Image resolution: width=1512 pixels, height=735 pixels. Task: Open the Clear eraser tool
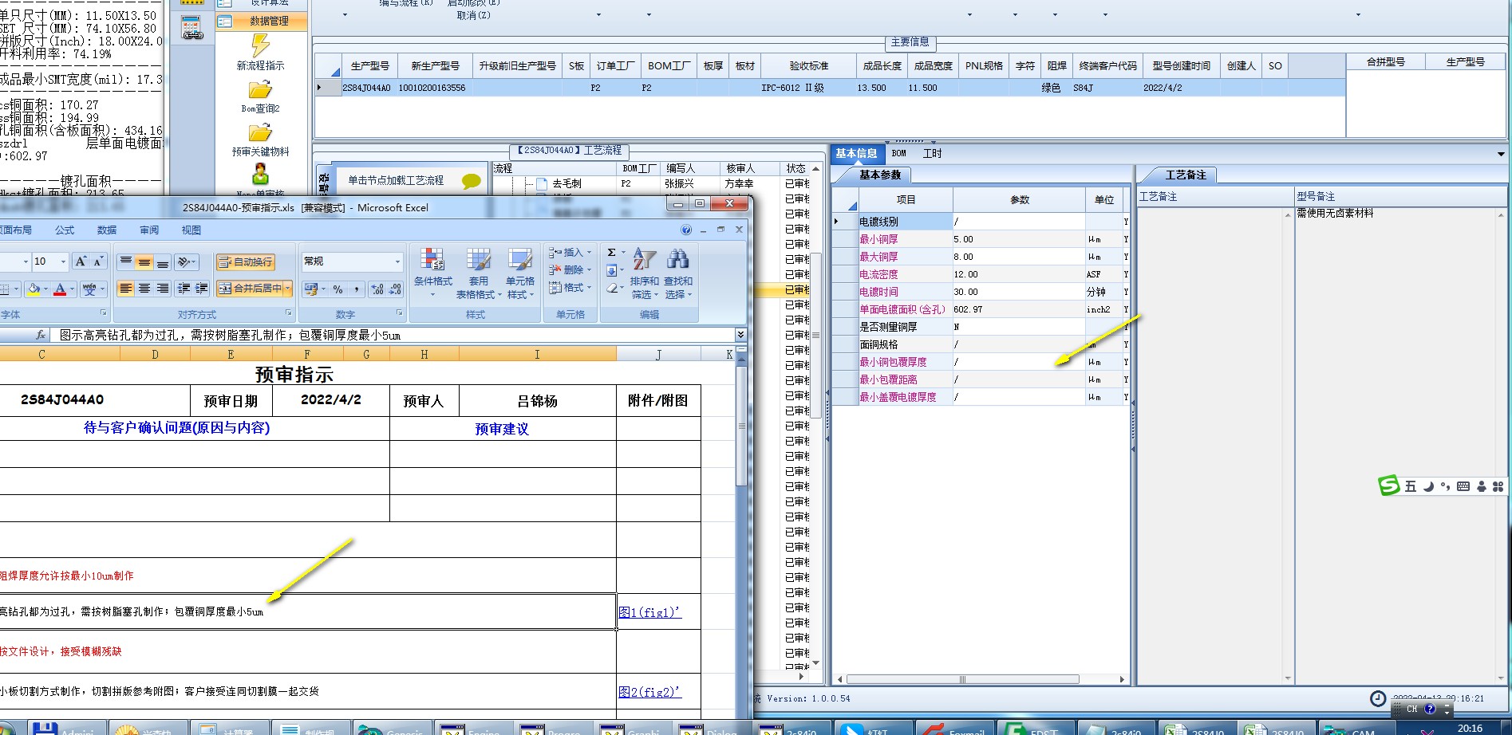[x=611, y=288]
